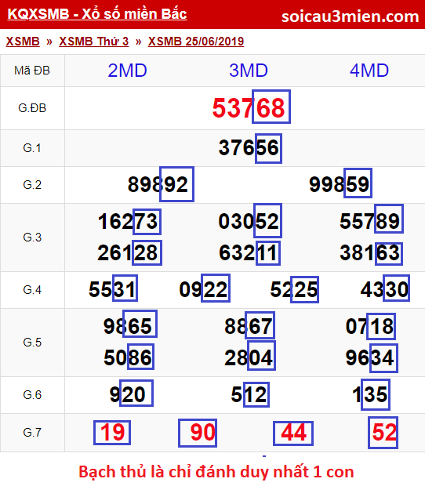The height and width of the screenshot is (486, 425).
Task: Select G.3 number 16273
Action: coord(128,222)
